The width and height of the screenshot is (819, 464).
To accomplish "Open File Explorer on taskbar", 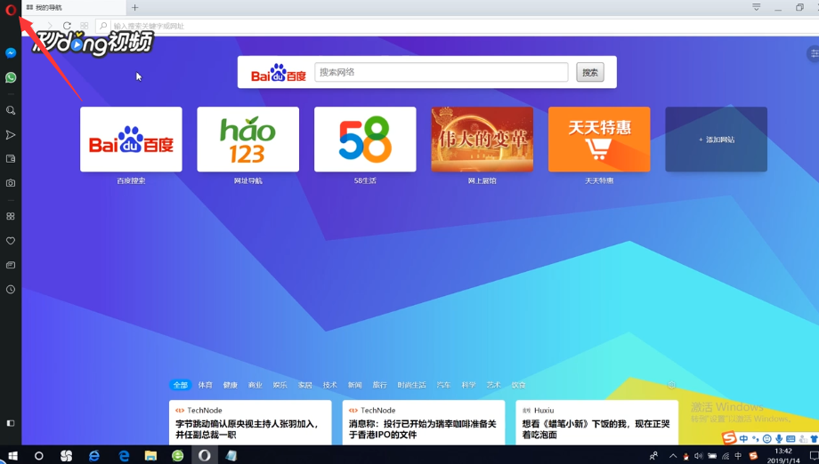I will tap(150, 456).
